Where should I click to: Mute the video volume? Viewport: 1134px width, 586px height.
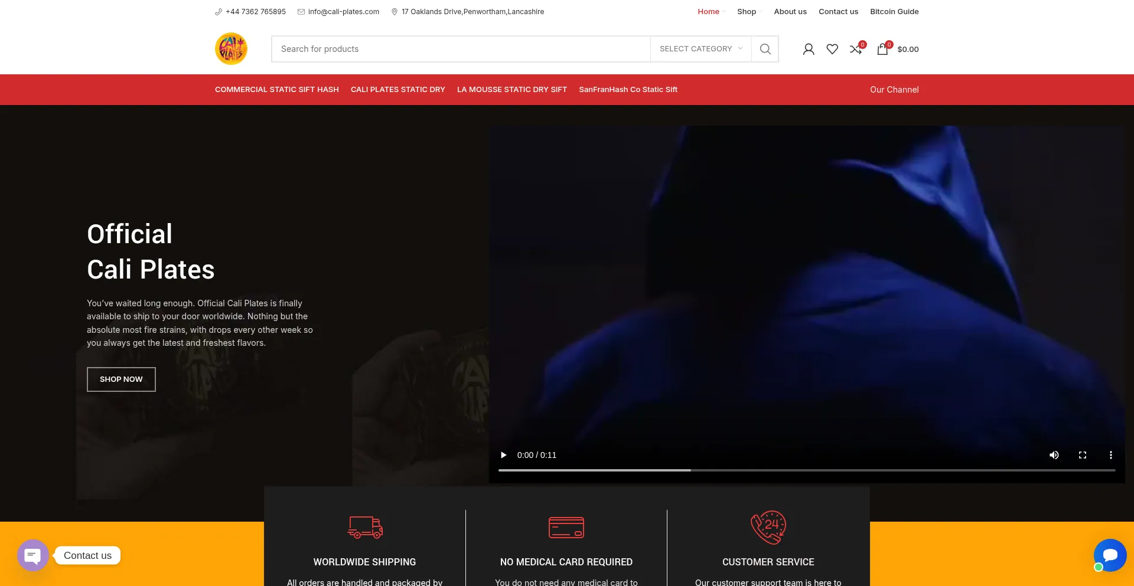tap(1054, 455)
